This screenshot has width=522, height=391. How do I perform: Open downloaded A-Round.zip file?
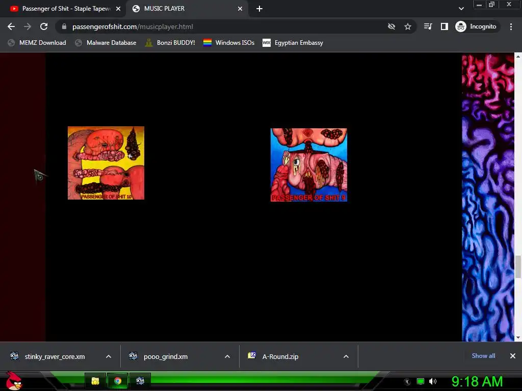point(280,356)
